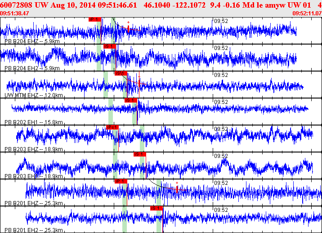Click the 09:52 time tick on B201 EH2 trace
The image size is (322, 233).
(x=221, y=210)
